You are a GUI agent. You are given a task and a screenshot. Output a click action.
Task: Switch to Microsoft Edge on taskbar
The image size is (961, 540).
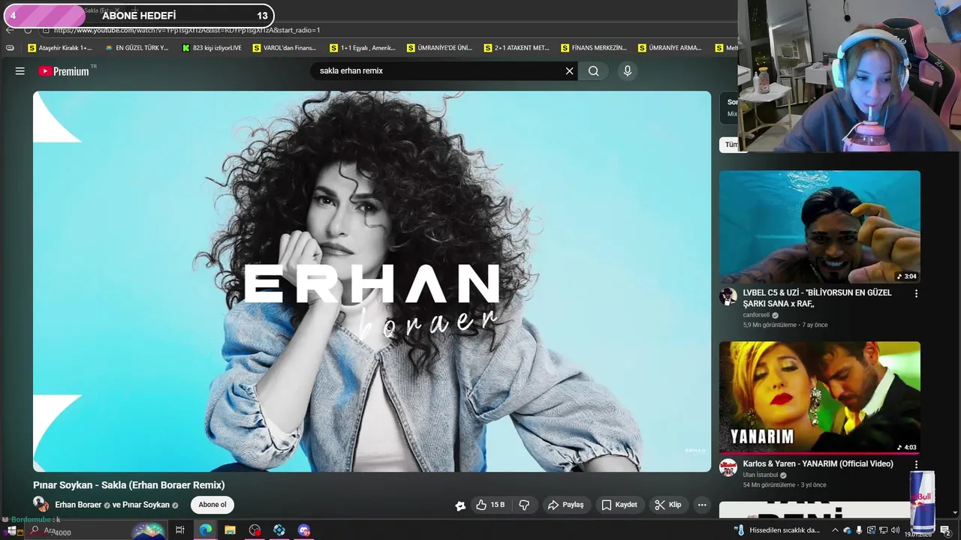(205, 530)
